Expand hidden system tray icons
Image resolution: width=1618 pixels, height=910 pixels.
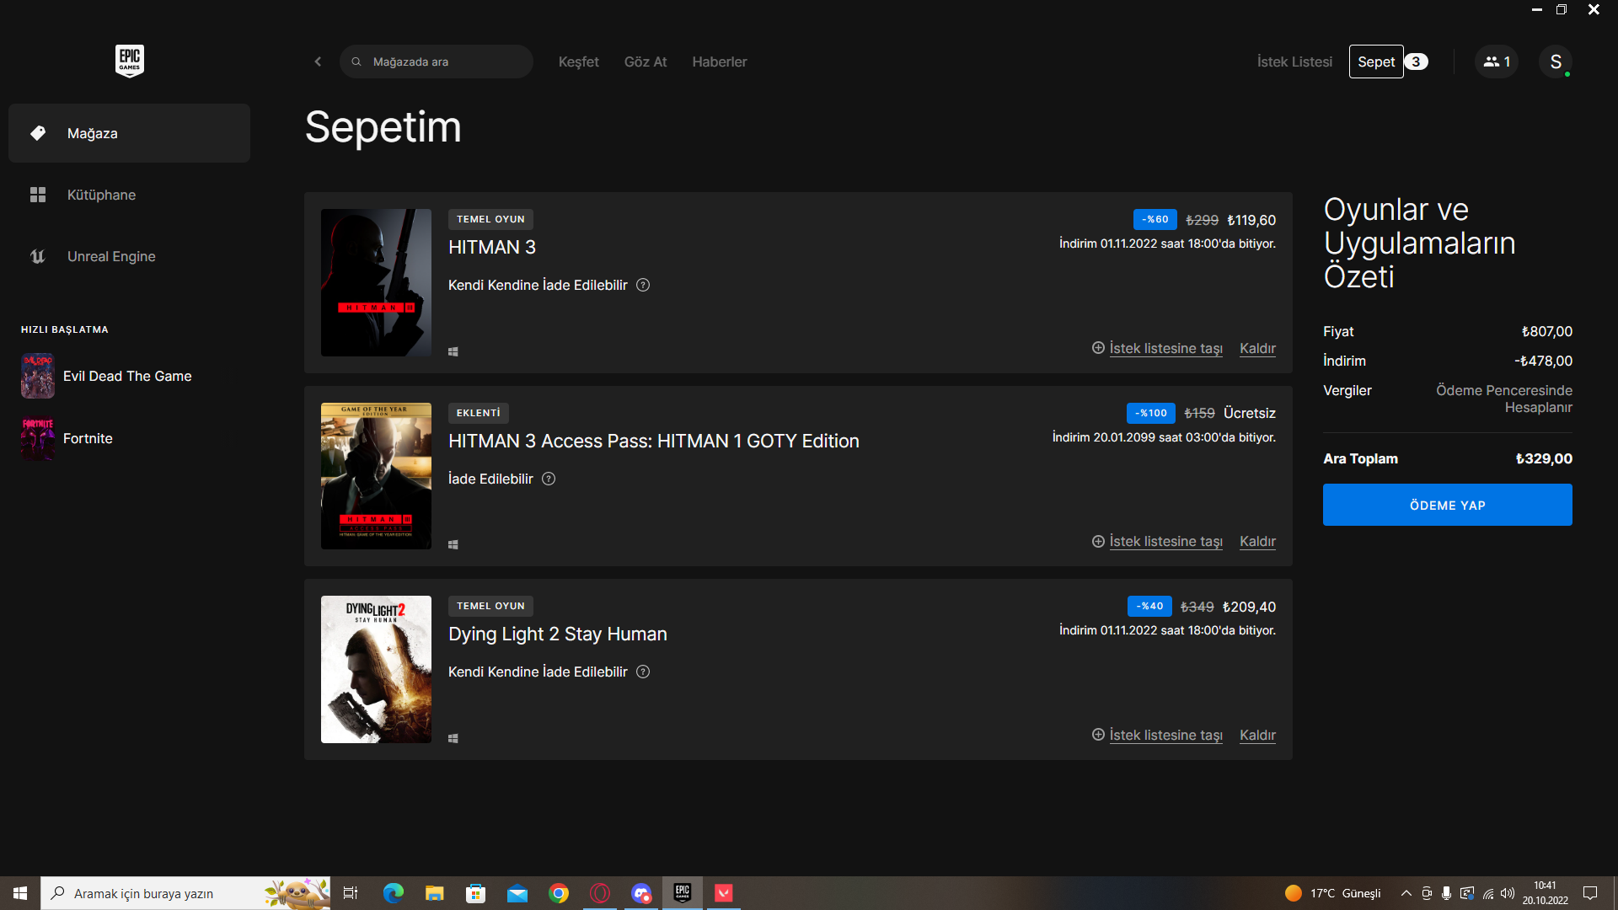coord(1406,893)
